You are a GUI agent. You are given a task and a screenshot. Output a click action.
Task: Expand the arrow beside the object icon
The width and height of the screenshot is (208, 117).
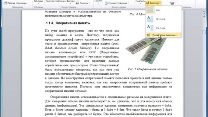175,3
